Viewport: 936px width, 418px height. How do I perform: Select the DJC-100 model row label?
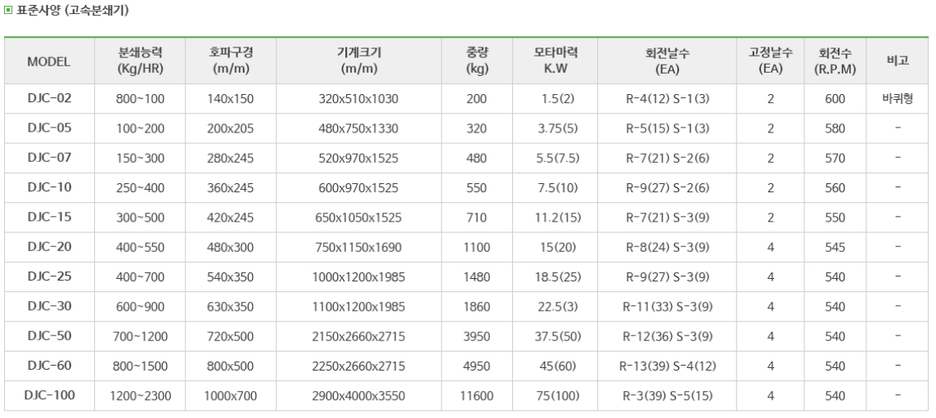click(50, 395)
